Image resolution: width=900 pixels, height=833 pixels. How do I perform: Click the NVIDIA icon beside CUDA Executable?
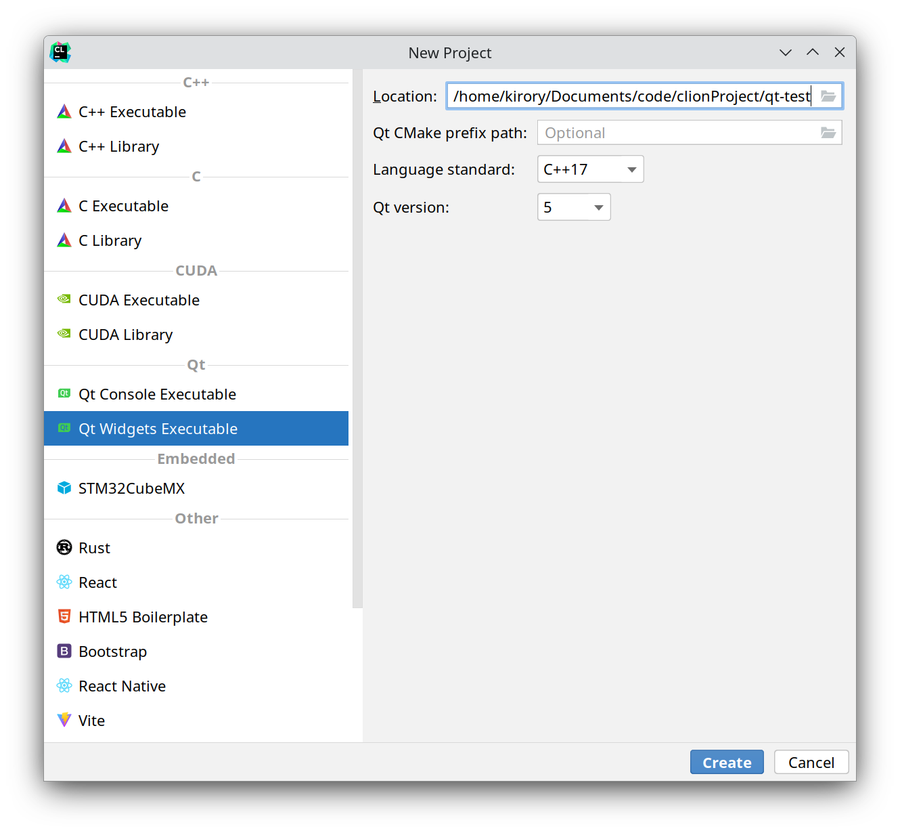click(x=64, y=299)
